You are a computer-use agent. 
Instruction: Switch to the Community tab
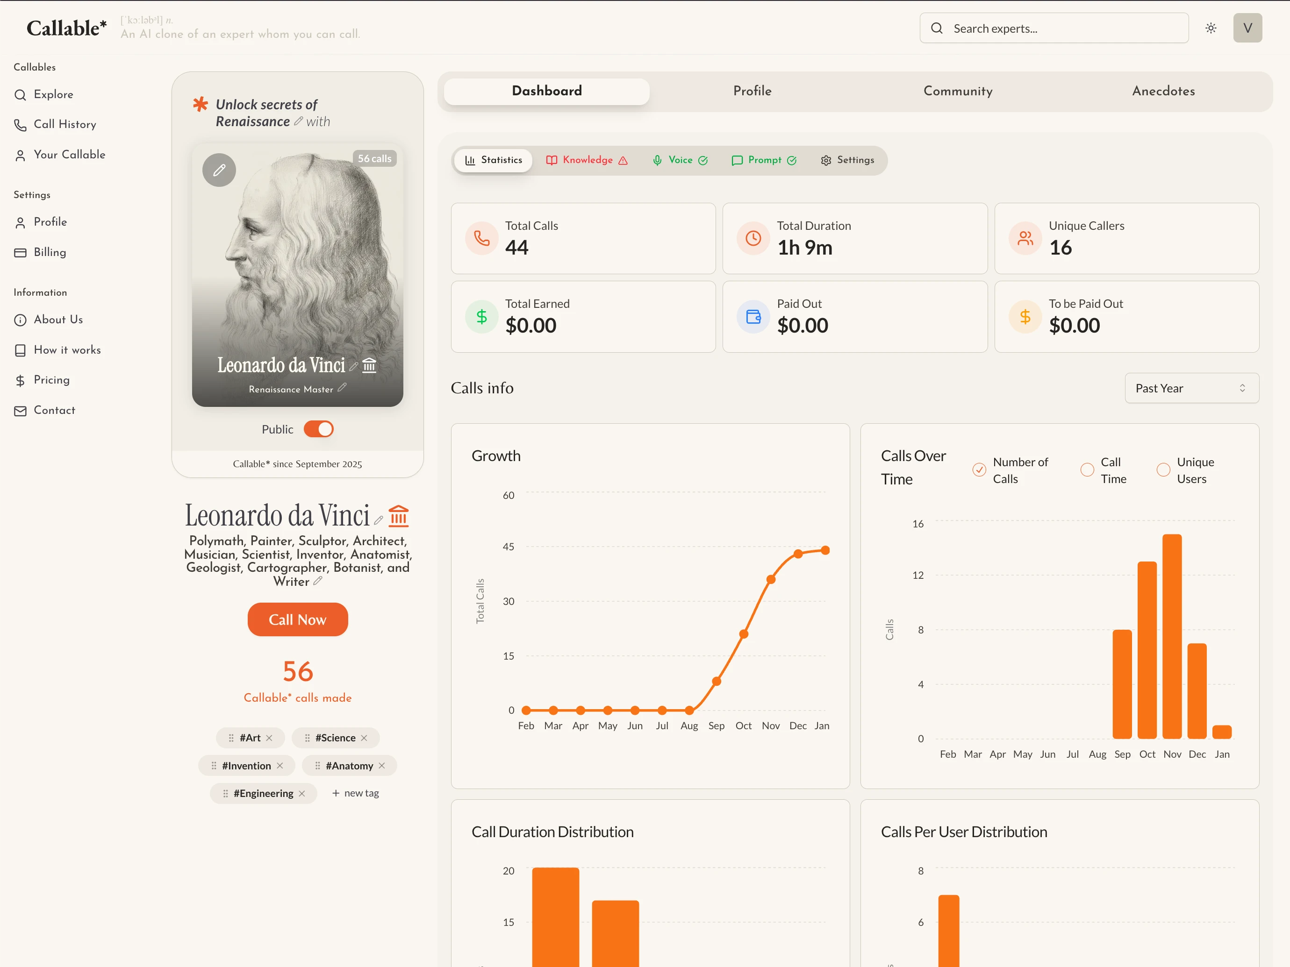[958, 91]
